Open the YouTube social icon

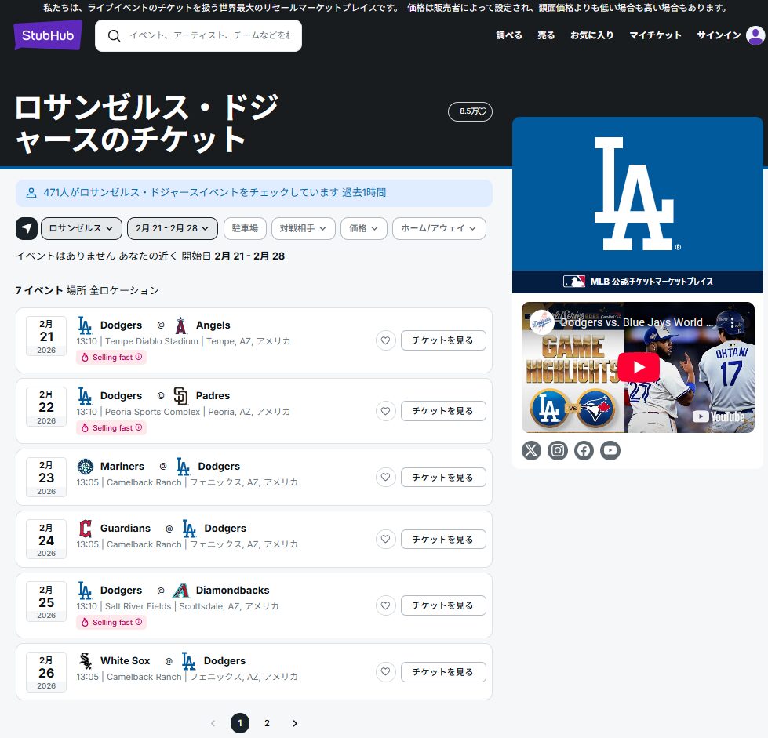pyautogui.click(x=610, y=450)
